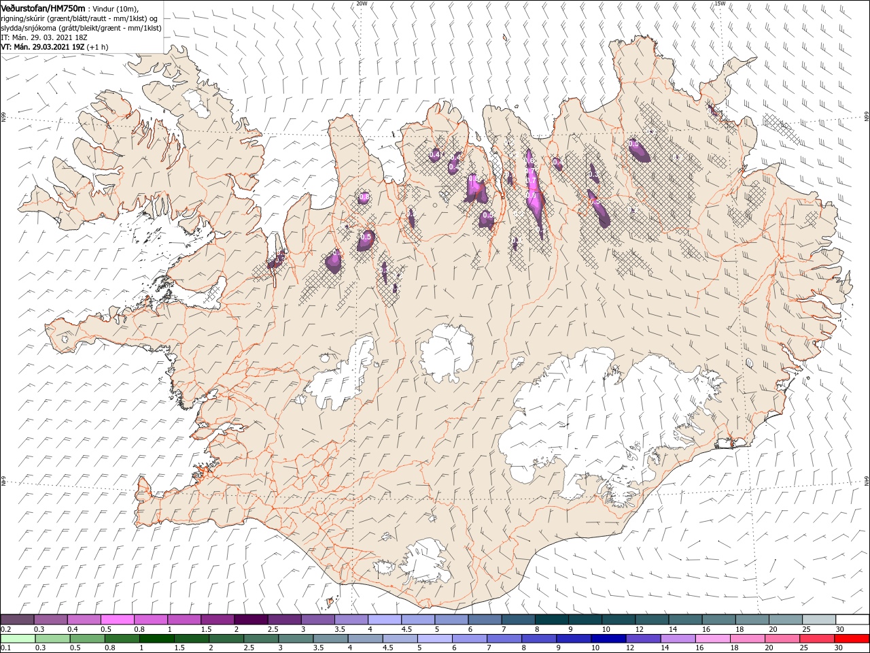Viewport: 870px width, 653px height.
Task: Click the '0.2' label under the top legend row
Action: [5, 629]
